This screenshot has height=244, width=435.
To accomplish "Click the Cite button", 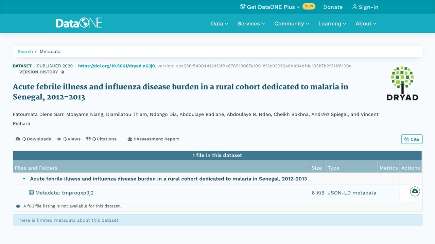I will 412,139.
